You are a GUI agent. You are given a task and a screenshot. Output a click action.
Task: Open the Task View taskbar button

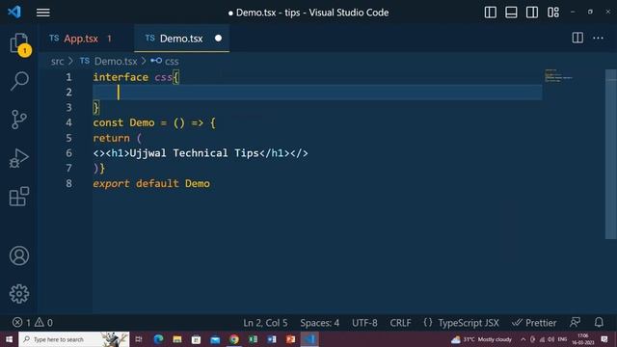click(139, 339)
